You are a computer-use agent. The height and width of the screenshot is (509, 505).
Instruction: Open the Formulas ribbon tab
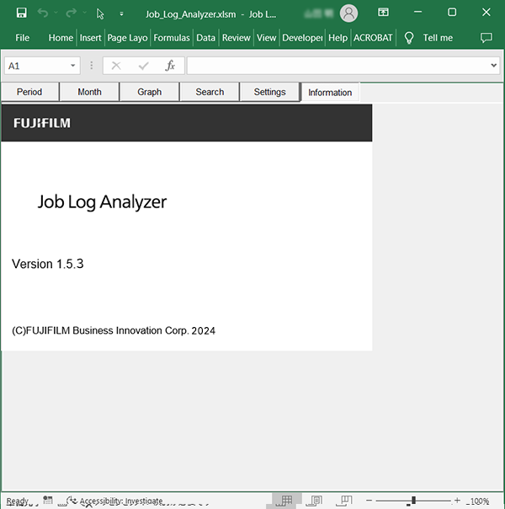point(172,38)
